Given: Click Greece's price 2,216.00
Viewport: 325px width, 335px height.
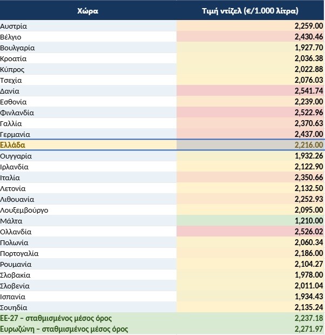Looking at the screenshot, I should [x=309, y=145].
